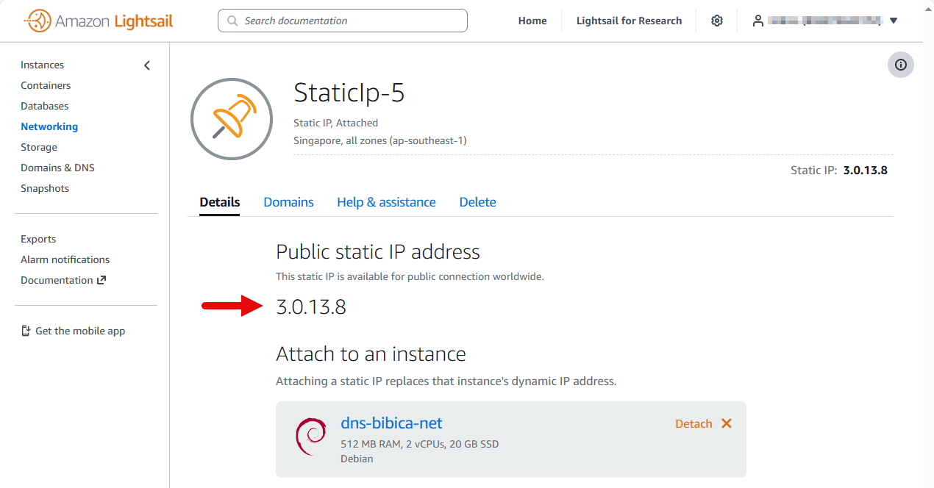Open Lightsail for Research link
Image resolution: width=934 pixels, height=488 pixels.
pos(629,21)
